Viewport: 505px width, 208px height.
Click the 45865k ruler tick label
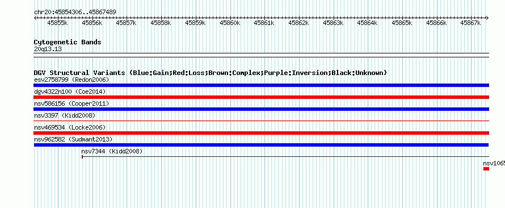click(x=402, y=23)
